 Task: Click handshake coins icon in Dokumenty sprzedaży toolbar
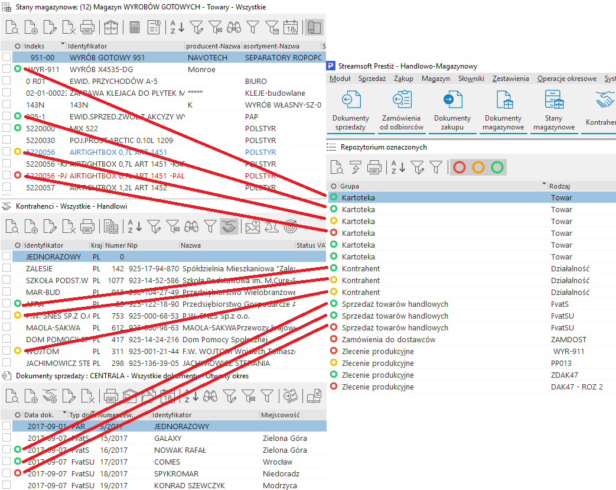[50, 396]
